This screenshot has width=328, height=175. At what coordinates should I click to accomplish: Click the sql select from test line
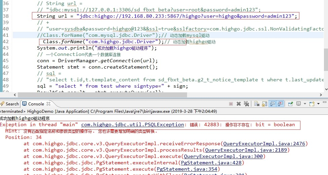(113, 86)
